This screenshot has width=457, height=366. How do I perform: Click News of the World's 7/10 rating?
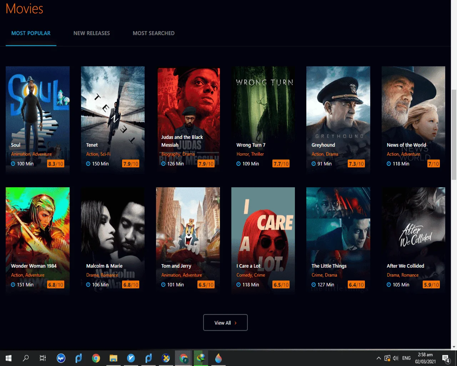(x=433, y=164)
